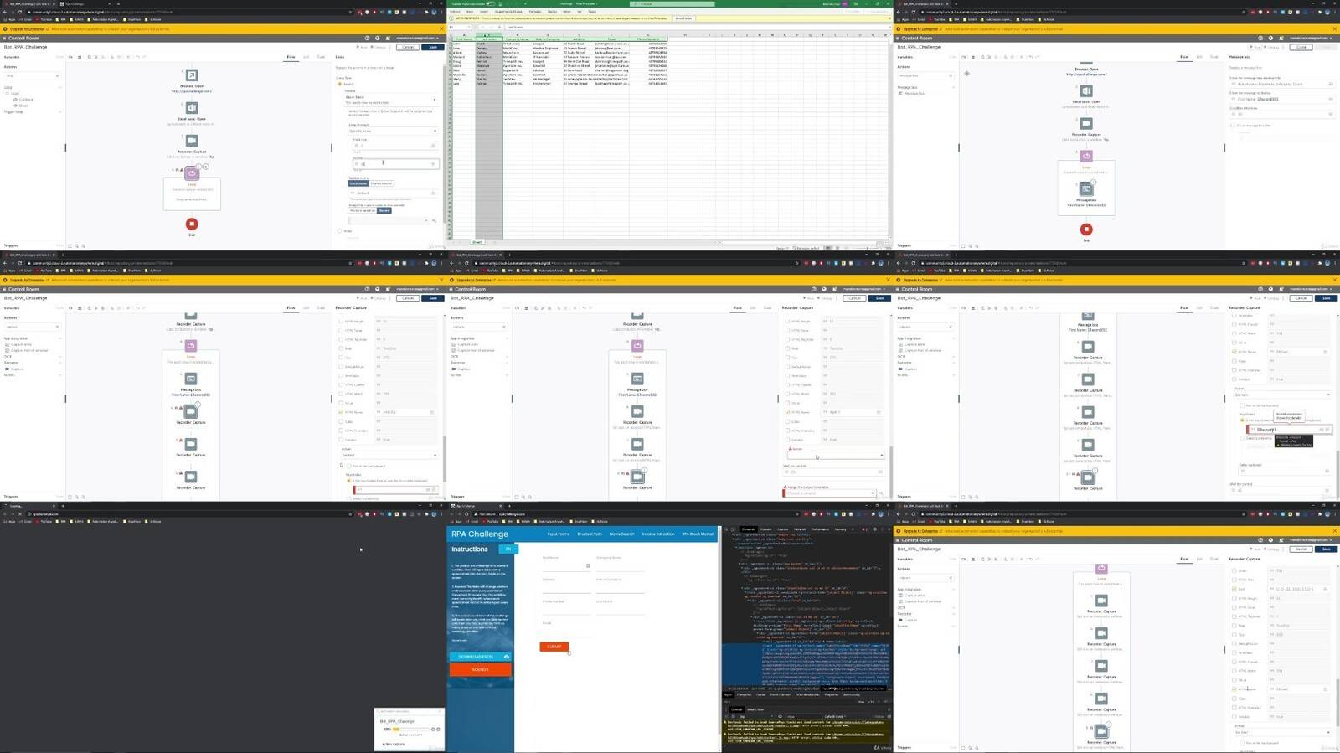Click Record button in Loop properties panel

384,210
